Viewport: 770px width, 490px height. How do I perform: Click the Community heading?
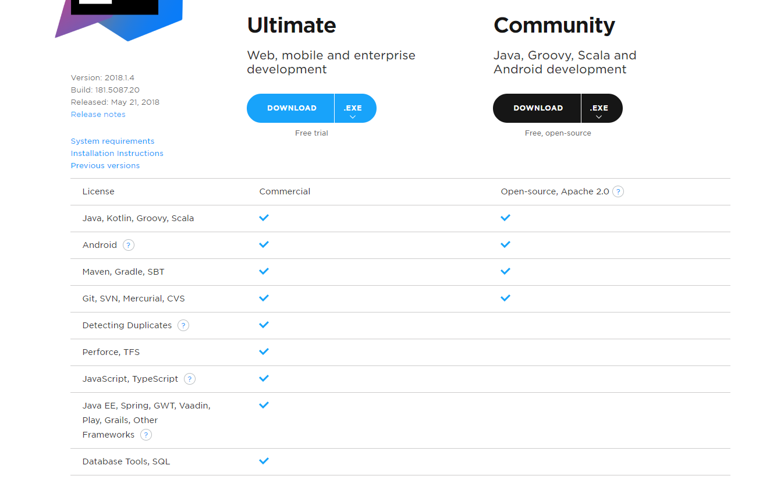(x=554, y=26)
